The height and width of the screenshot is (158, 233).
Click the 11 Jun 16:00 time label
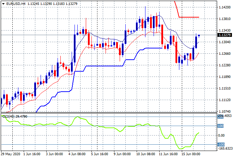[x=168, y=154]
